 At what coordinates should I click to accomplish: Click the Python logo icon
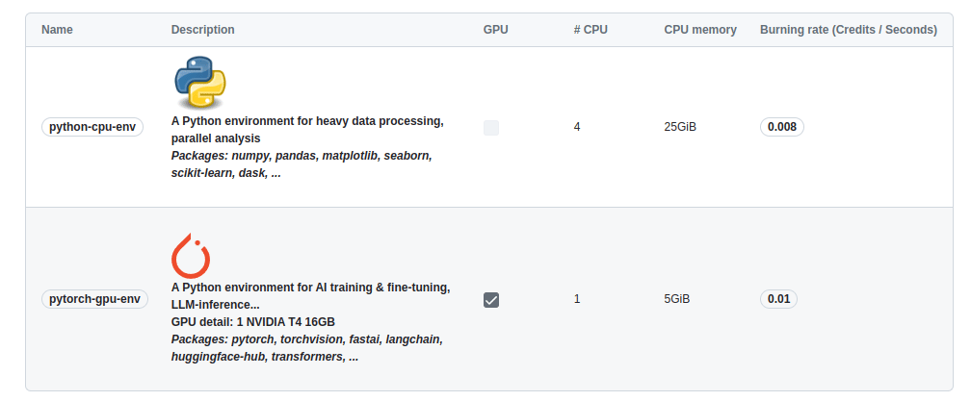200,82
